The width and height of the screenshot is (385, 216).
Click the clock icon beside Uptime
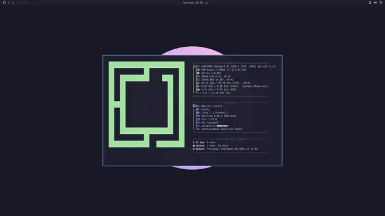tap(194, 146)
